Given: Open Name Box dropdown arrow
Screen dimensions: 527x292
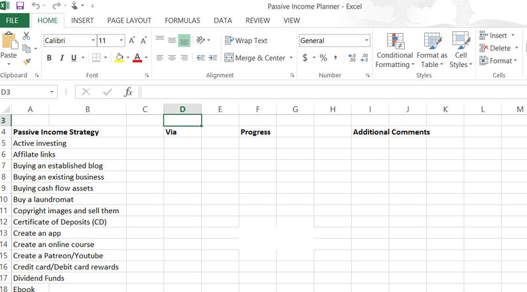Looking at the screenshot, I should [x=52, y=92].
